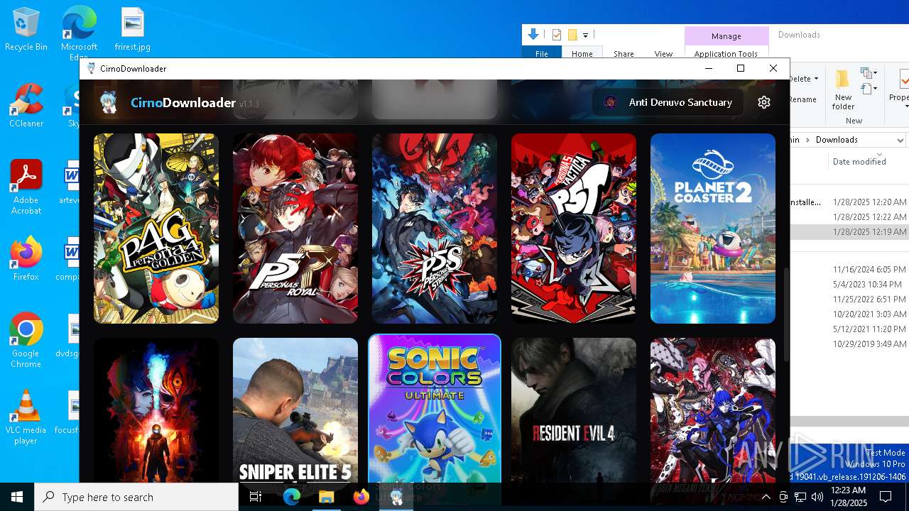Launch VLC media player from desktop
Viewport: 909px width, 511px height.
point(26,417)
